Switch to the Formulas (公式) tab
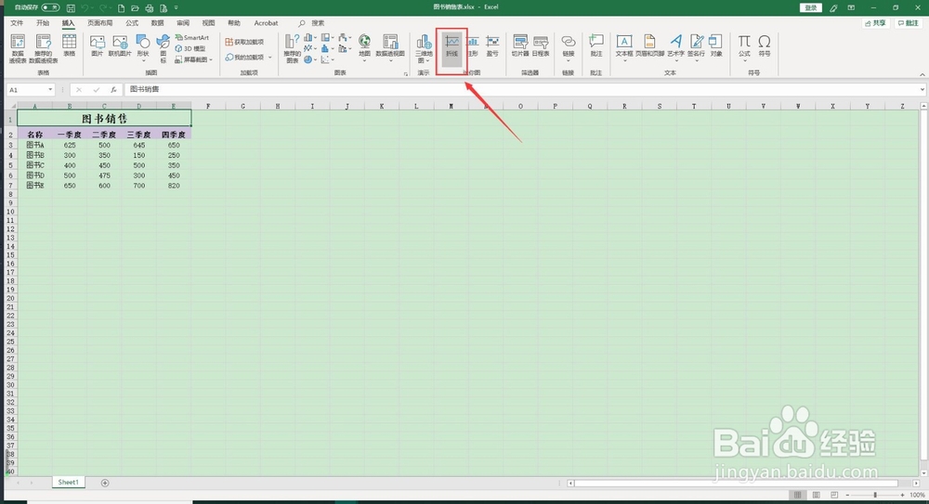 [x=132, y=23]
